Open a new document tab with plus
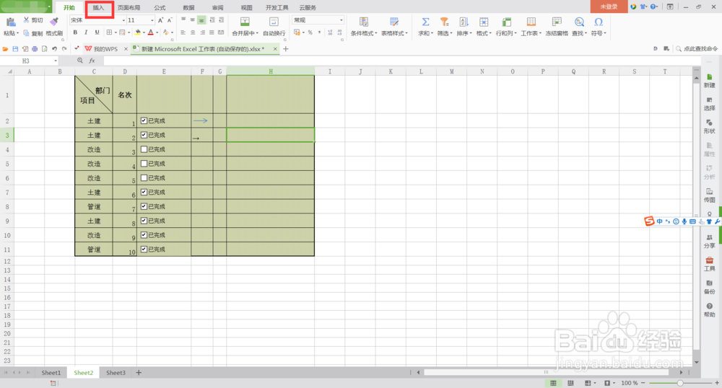The image size is (722, 388). (285, 49)
